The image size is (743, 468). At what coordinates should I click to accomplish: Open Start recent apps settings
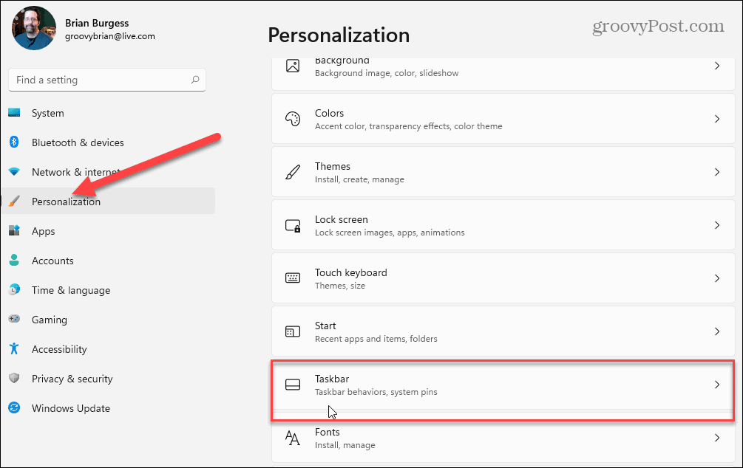[503, 331]
